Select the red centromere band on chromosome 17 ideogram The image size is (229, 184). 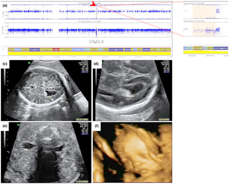point(56,50)
